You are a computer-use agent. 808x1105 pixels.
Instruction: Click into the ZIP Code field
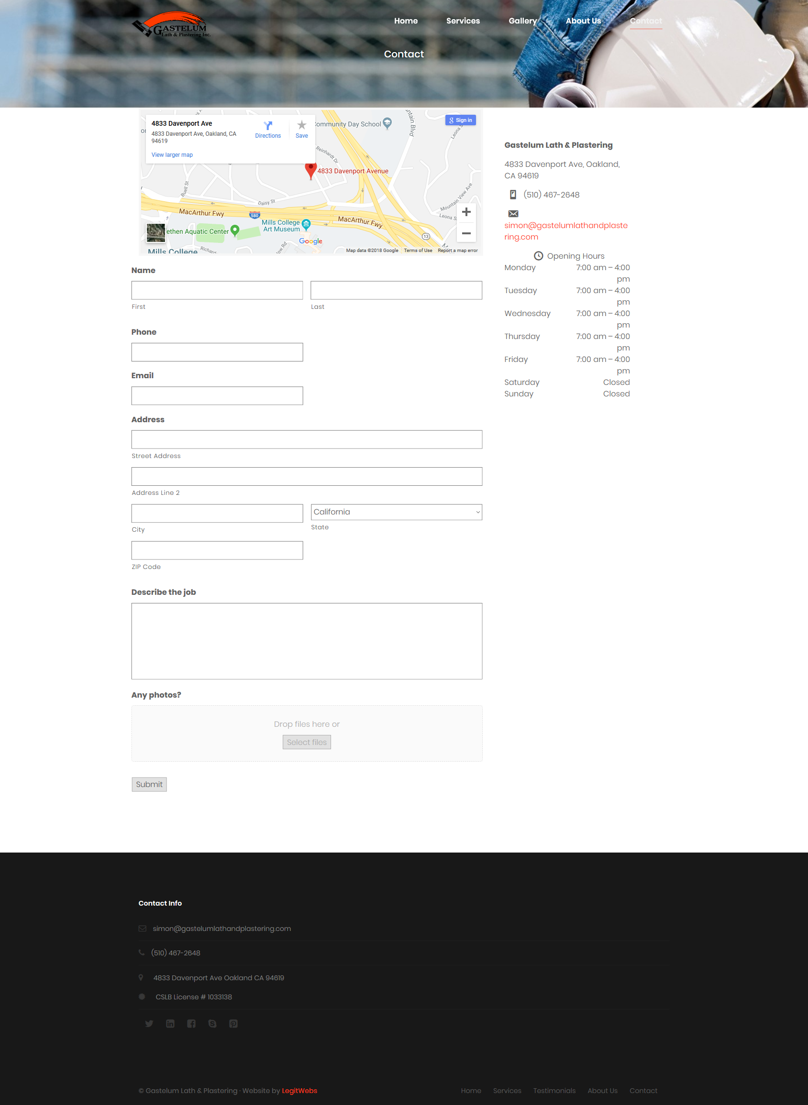(217, 551)
